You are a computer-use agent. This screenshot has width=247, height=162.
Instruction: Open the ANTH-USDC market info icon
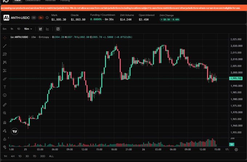click(x=47, y=18)
